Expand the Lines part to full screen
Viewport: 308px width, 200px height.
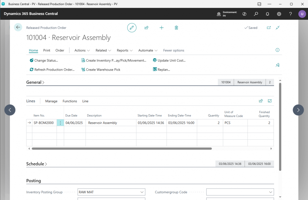click(x=270, y=101)
